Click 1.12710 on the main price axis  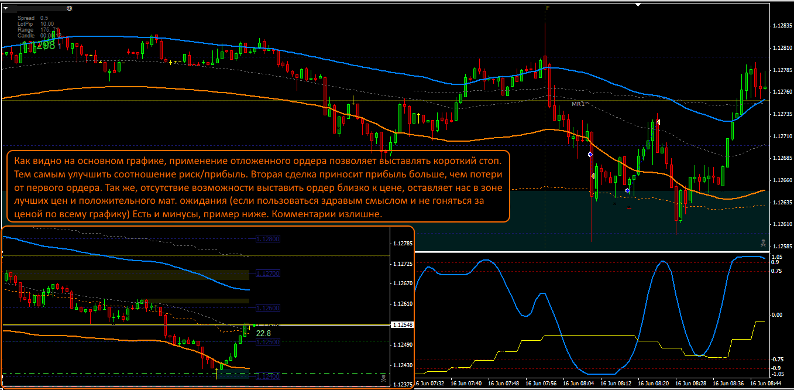(782, 136)
